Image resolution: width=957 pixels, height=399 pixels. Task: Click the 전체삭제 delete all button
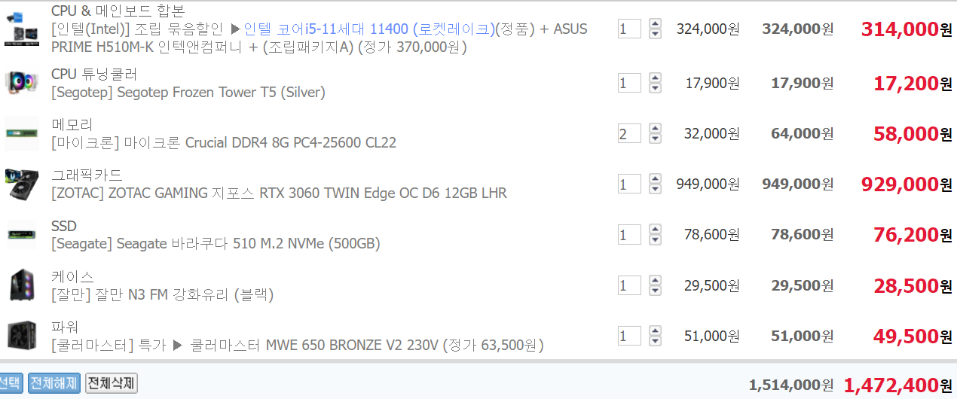(x=111, y=383)
